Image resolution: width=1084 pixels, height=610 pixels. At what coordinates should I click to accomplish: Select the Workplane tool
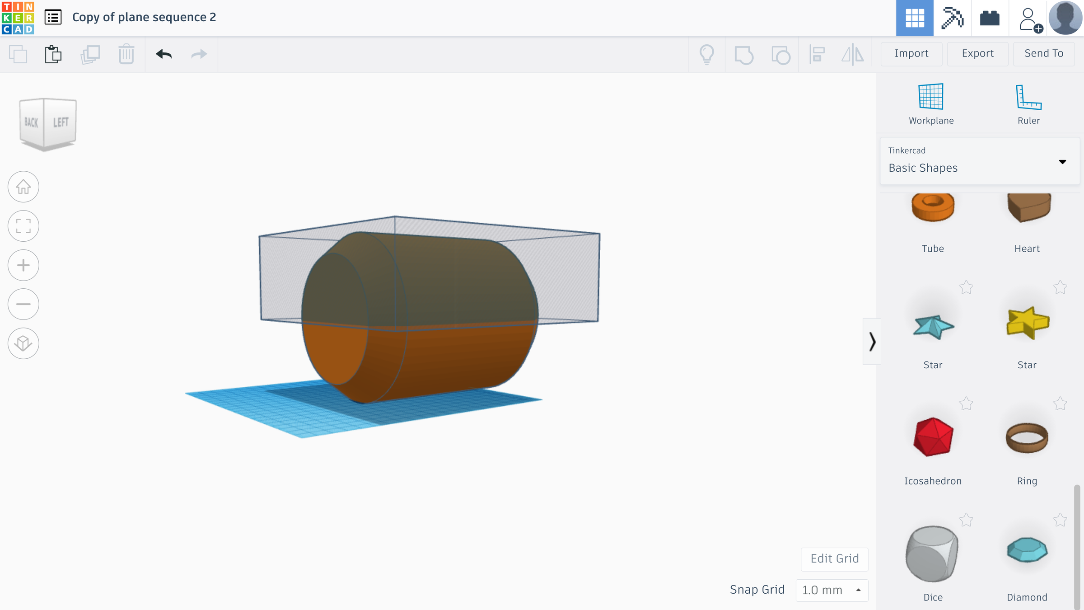coord(931,104)
